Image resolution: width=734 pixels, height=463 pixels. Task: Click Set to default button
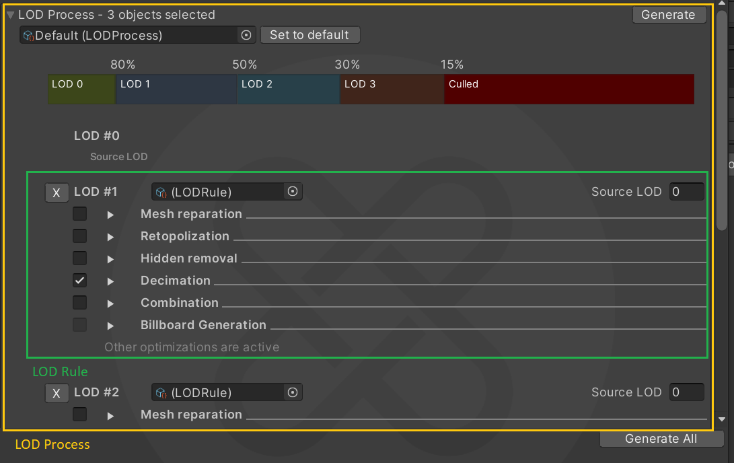[x=309, y=35]
